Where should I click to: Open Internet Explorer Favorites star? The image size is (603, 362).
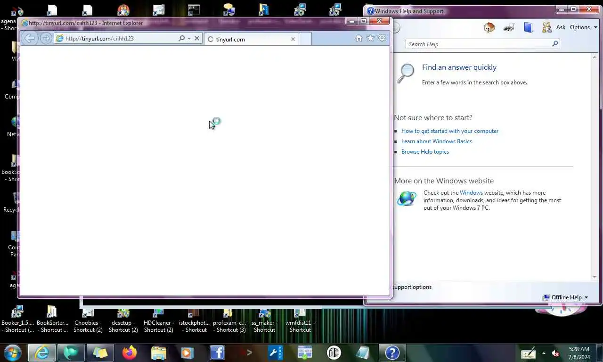pyautogui.click(x=370, y=38)
